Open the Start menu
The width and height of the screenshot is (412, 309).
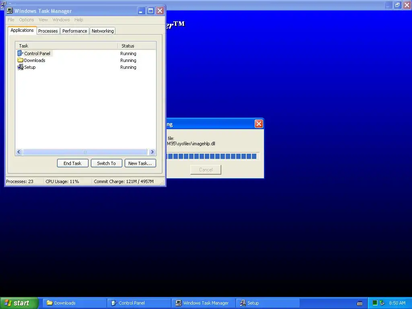tap(19, 303)
